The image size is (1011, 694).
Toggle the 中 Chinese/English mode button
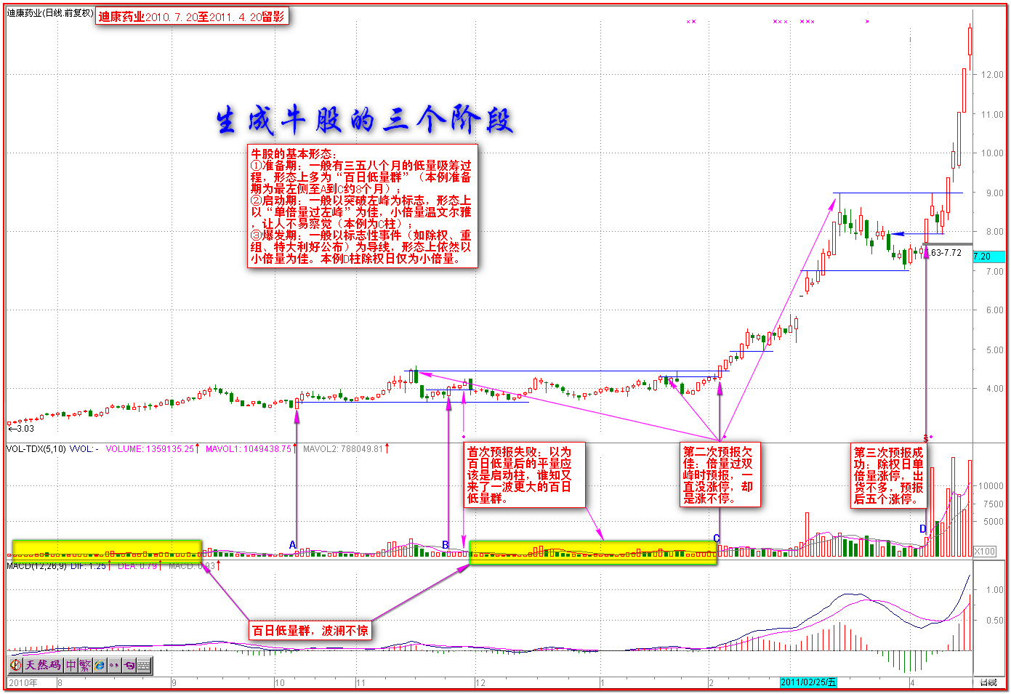click(x=71, y=665)
